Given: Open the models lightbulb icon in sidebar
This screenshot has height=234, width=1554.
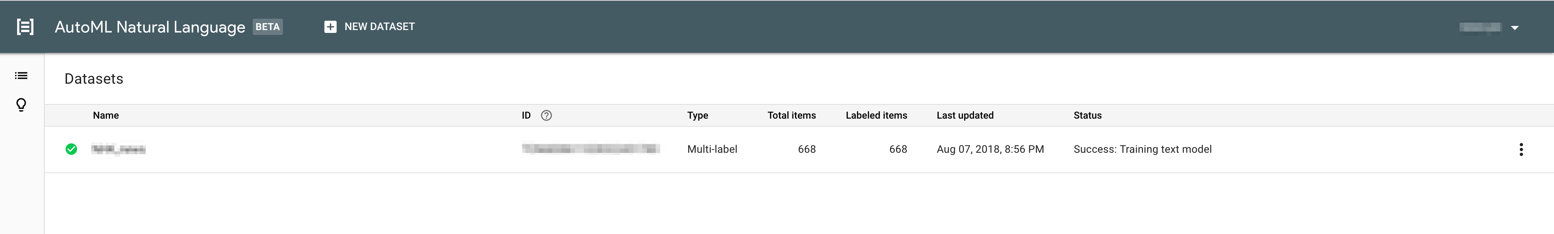Looking at the screenshot, I should point(21,105).
